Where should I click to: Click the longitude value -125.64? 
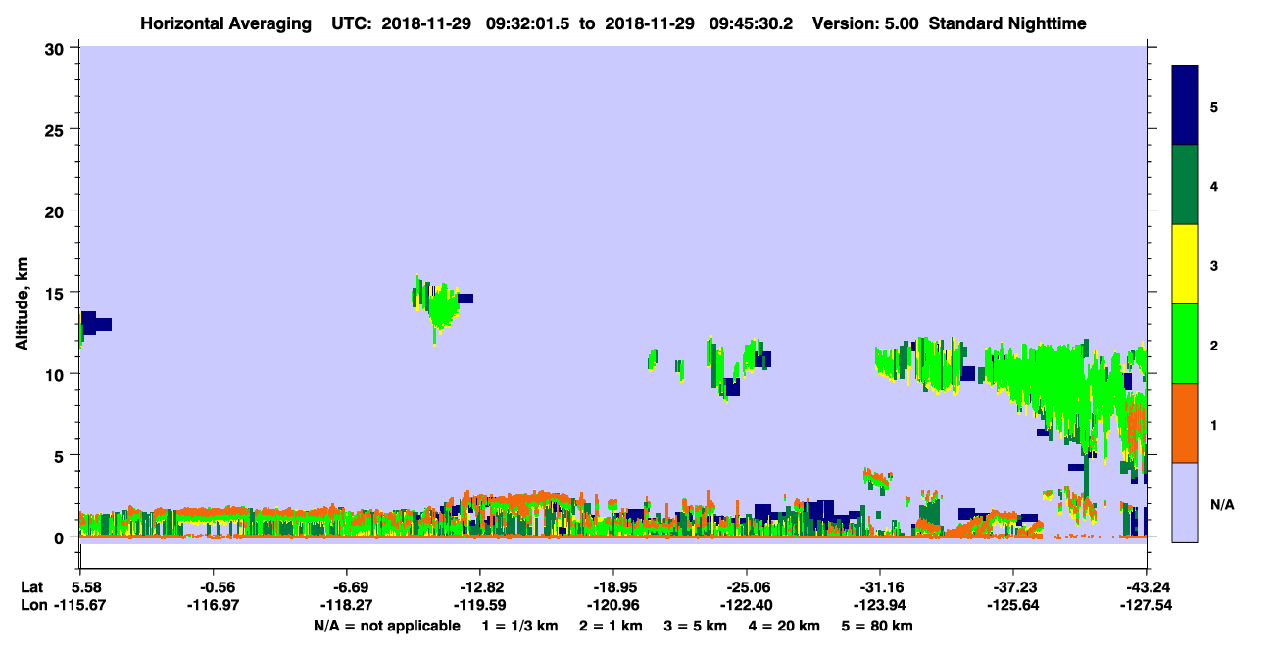pos(1012,605)
